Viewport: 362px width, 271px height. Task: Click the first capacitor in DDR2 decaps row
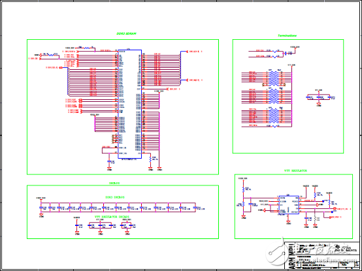coord(41,208)
